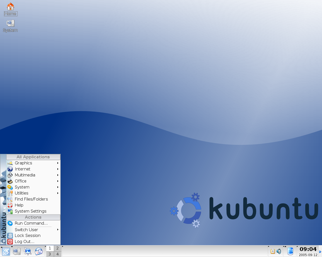Click the blue hide-panel arrow at panel edge
The height and width of the screenshot is (257, 322).
coord(320,251)
